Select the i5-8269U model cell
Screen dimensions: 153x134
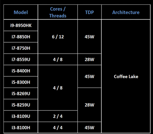(21, 93)
